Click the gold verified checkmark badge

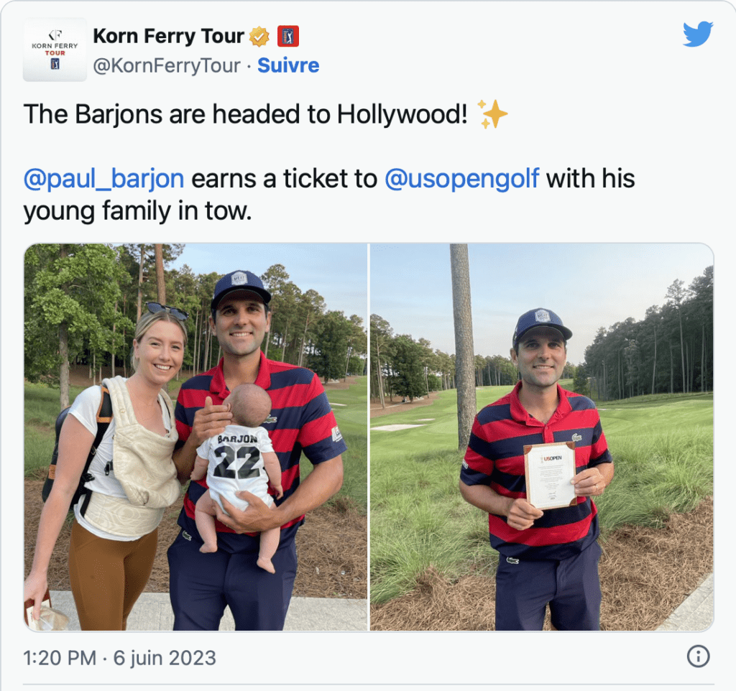tap(259, 37)
